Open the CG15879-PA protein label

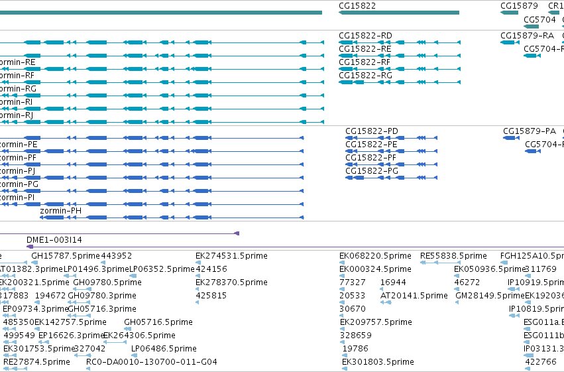point(530,131)
